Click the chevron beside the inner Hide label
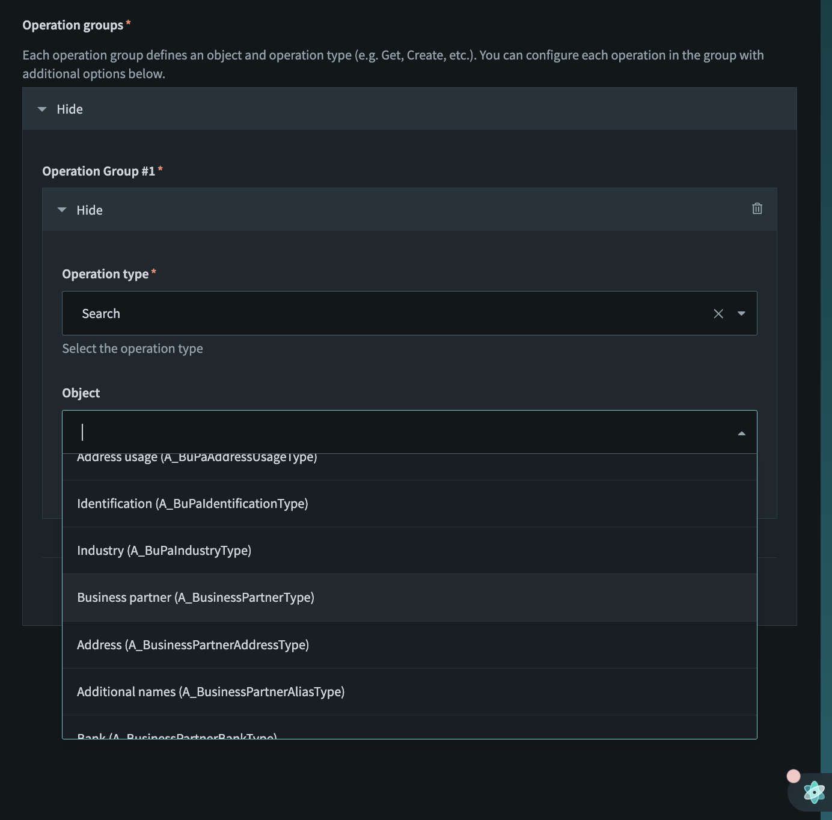This screenshot has width=832, height=820. pyautogui.click(x=61, y=210)
